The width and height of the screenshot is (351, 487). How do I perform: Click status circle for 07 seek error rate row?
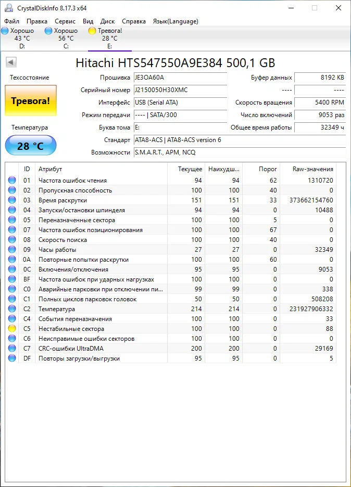(x=12, y=229)
